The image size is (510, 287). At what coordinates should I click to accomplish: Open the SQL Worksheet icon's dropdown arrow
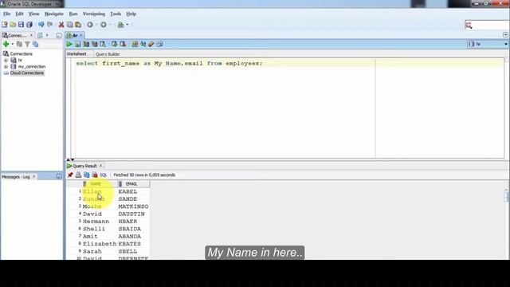(x=127, y=25)
